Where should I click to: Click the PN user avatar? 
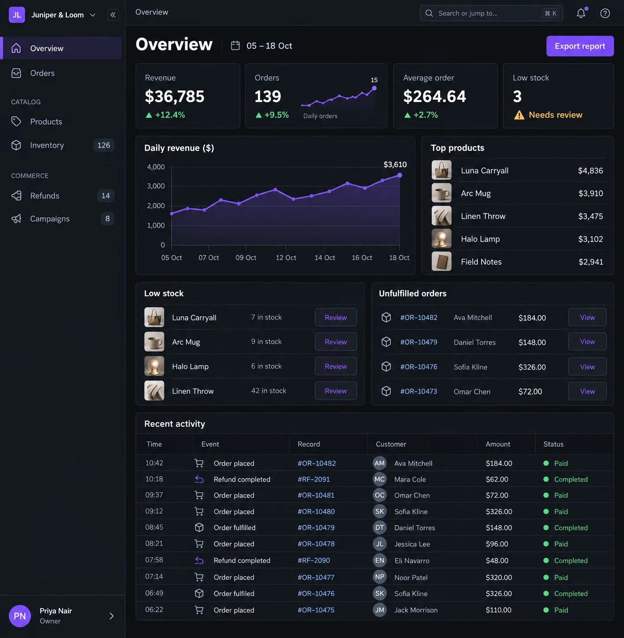tap(20, 616)
